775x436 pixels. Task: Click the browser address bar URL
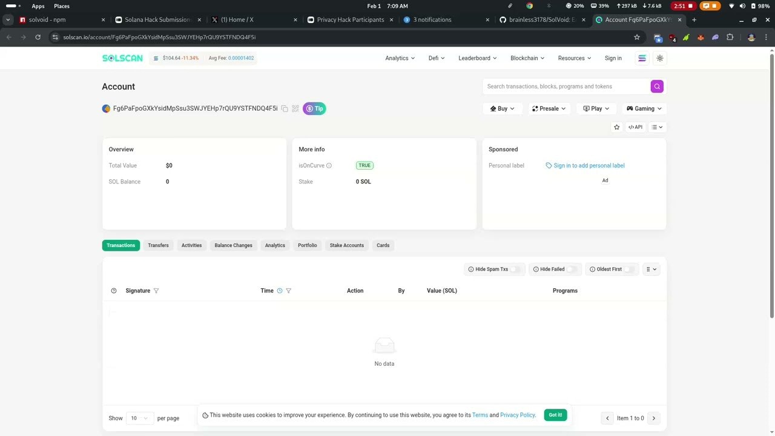(x=159, y=37)
